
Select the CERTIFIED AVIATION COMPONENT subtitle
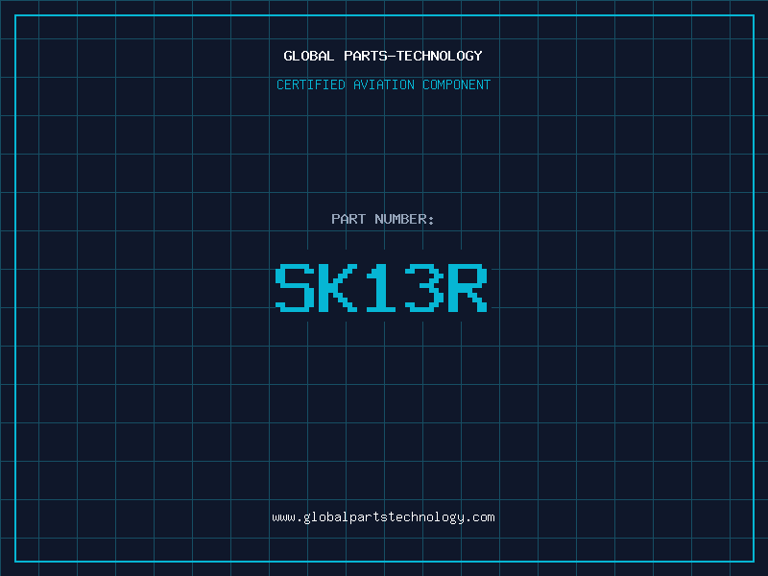click(x=383, y=84)
